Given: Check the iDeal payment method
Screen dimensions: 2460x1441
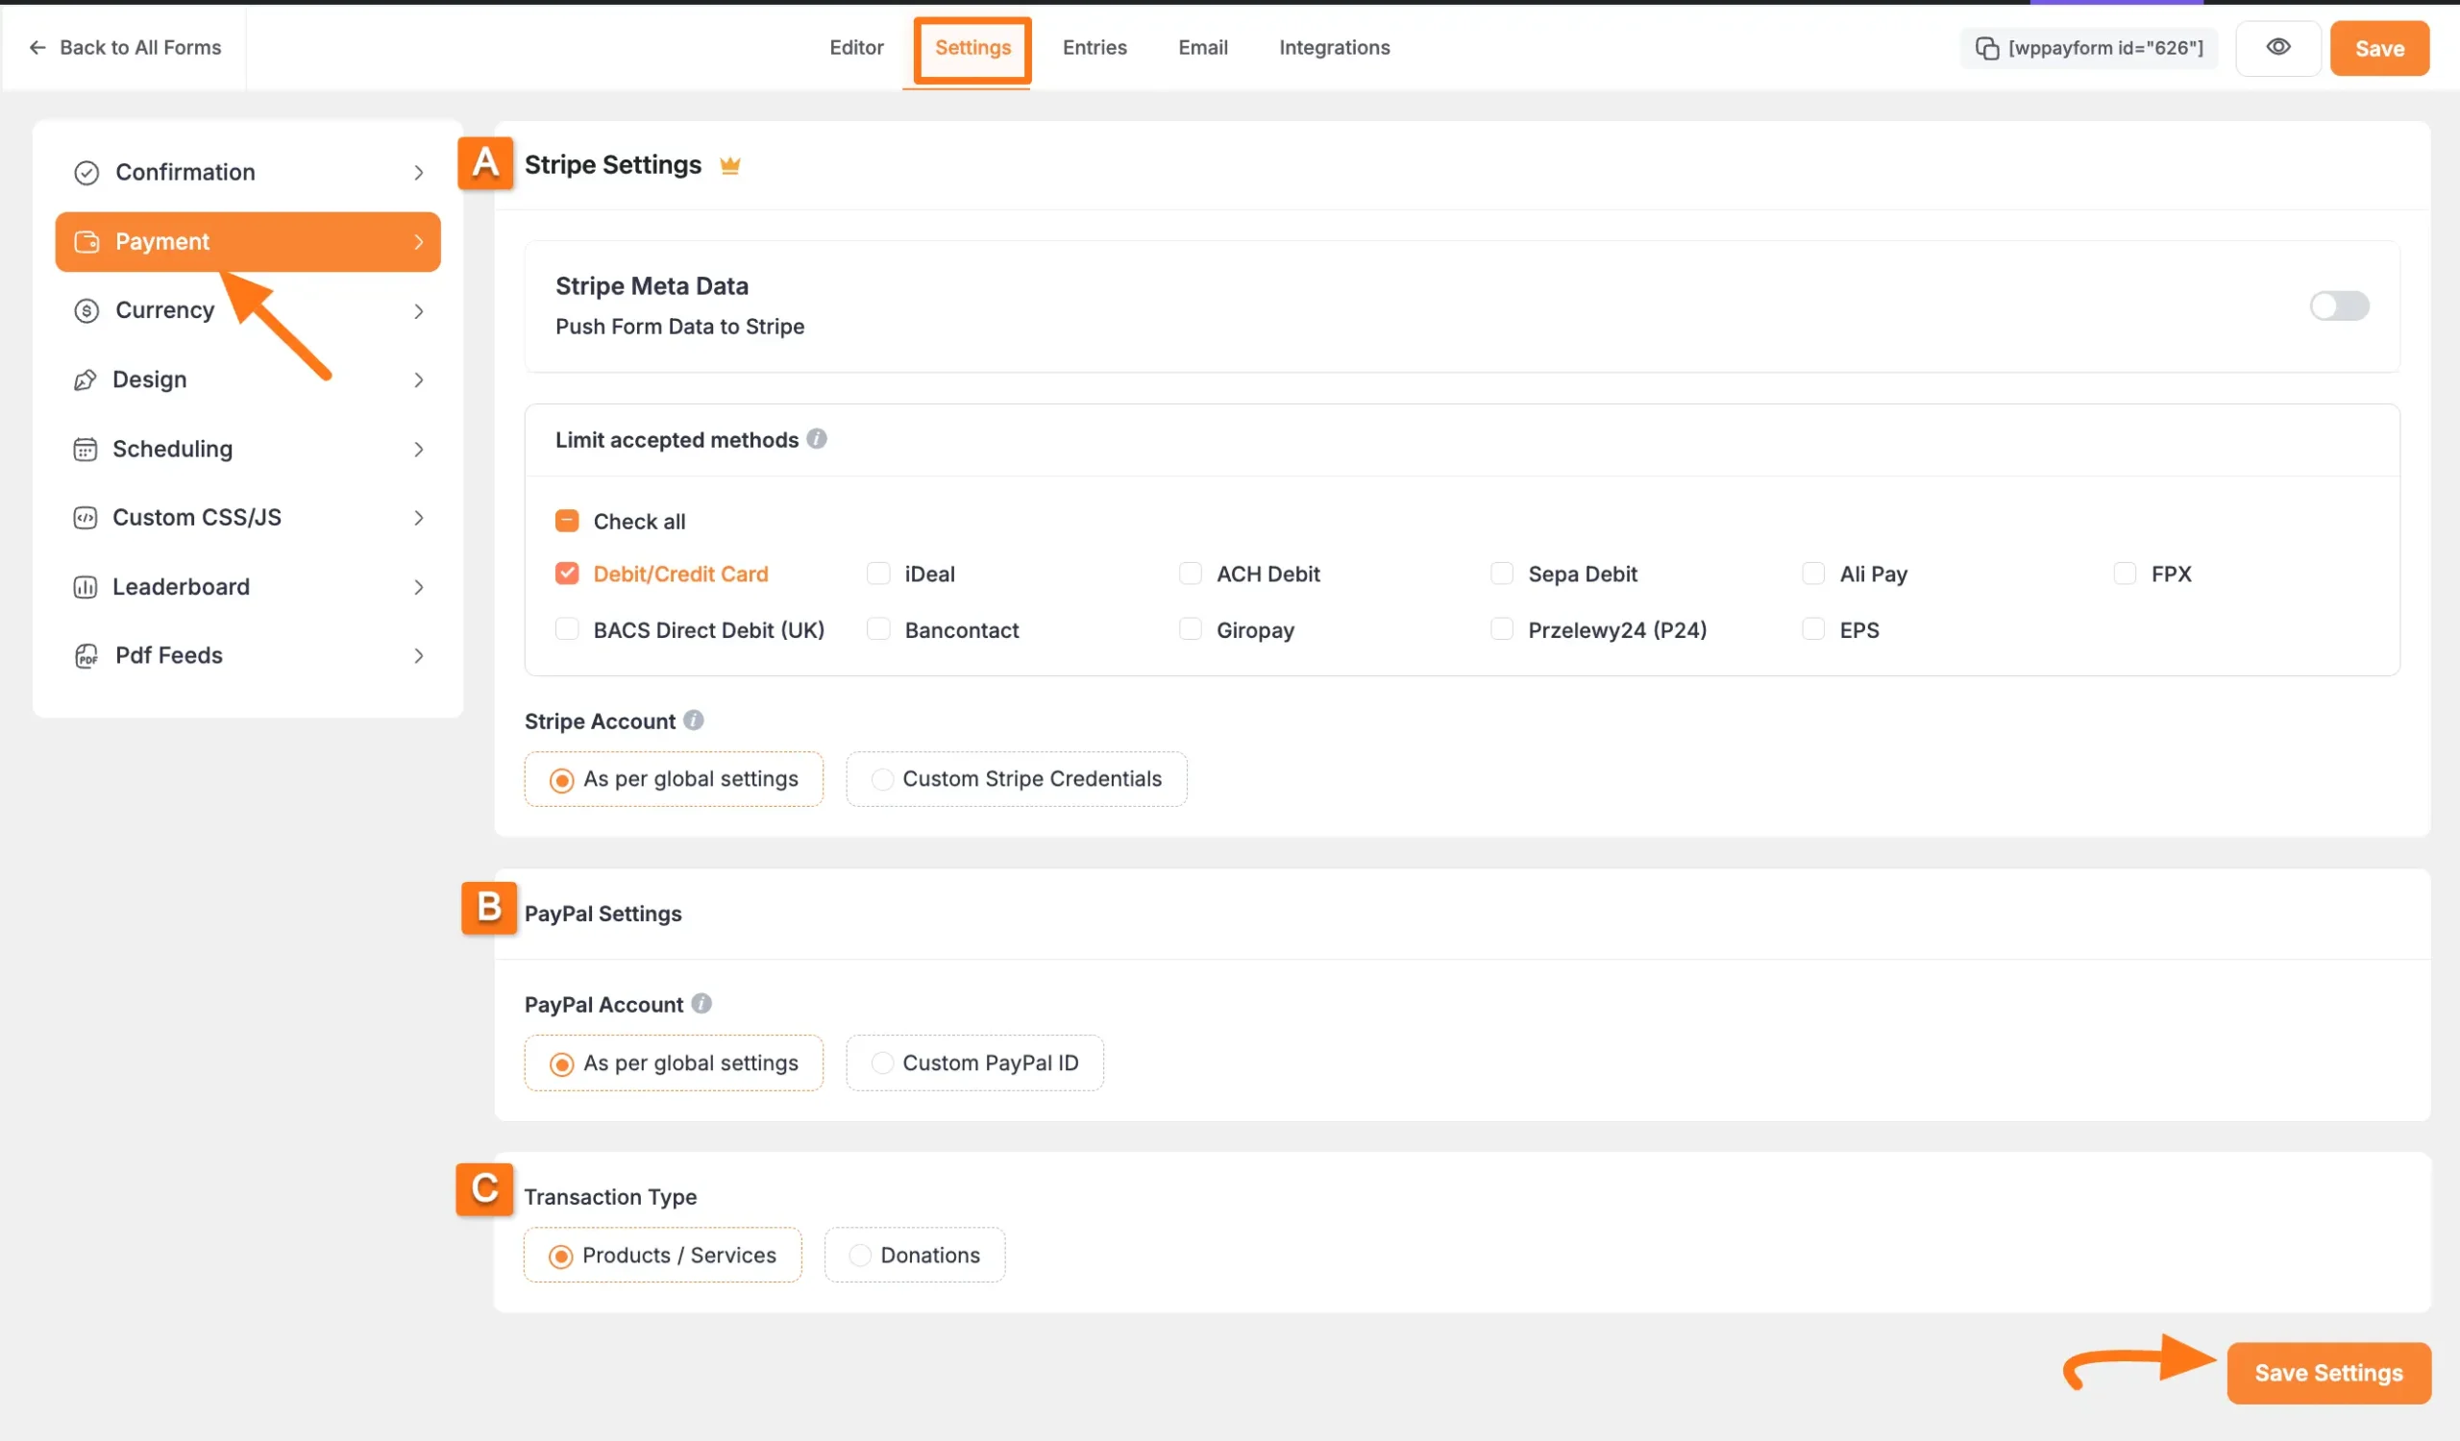Looking at the screenshot, I should [878, 574].
